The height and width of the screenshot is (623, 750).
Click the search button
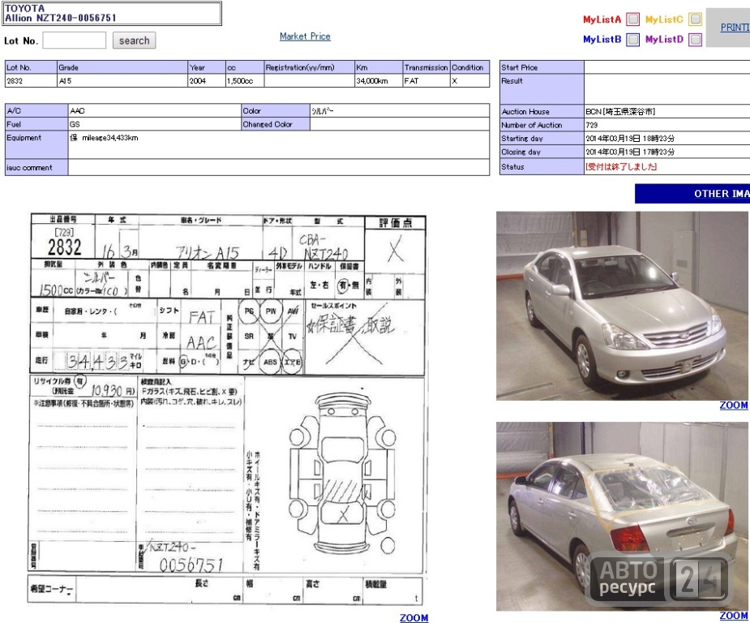coord(134,41)
